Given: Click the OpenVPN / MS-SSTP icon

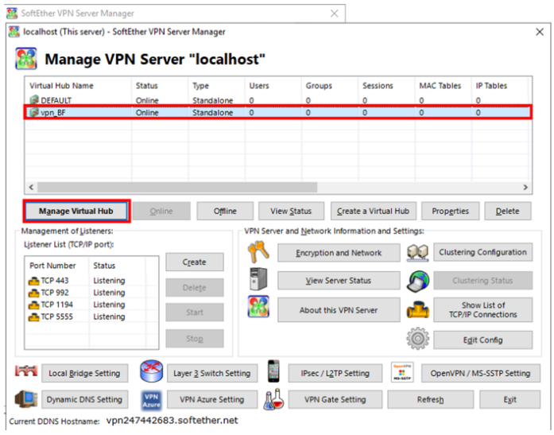Looking at the screenshot, I should [x=402, y=372].
